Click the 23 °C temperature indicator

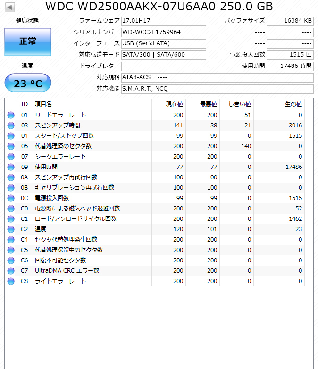[28, 83]
